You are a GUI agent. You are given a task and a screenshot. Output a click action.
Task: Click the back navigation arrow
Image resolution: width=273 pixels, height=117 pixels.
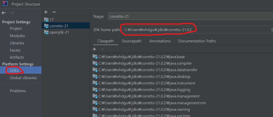click(x=4, y=13)
